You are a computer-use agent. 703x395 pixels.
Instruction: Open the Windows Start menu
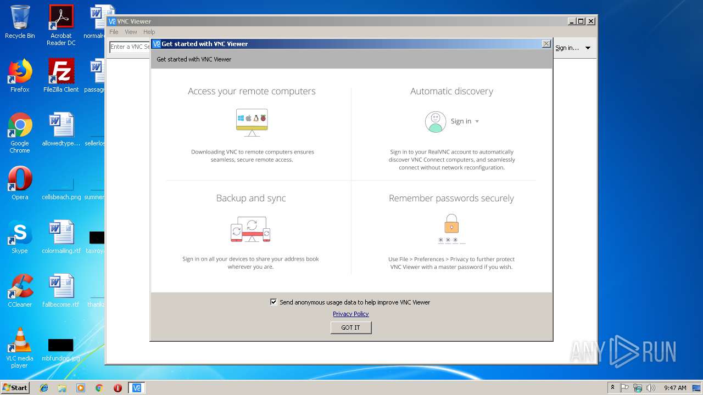pos(15,388)
